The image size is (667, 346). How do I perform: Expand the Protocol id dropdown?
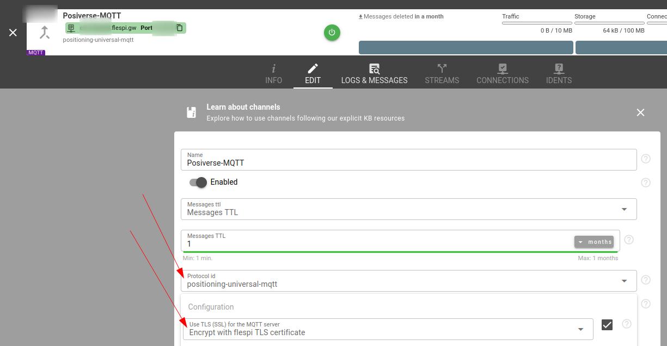point(624,281)
